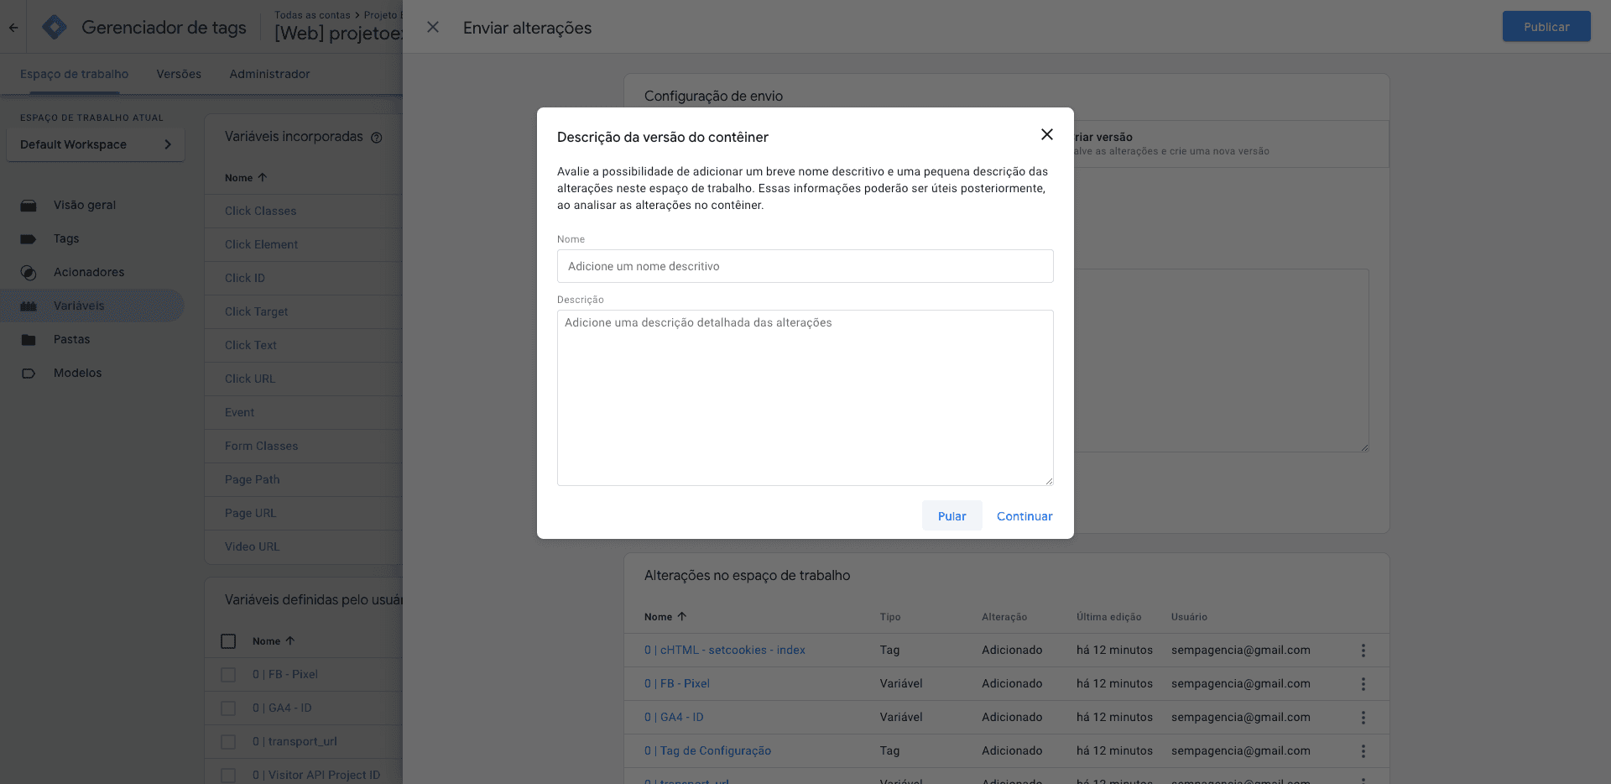
Task: Click the Modelos sidebar icon
Action: (x=29, y=374)
